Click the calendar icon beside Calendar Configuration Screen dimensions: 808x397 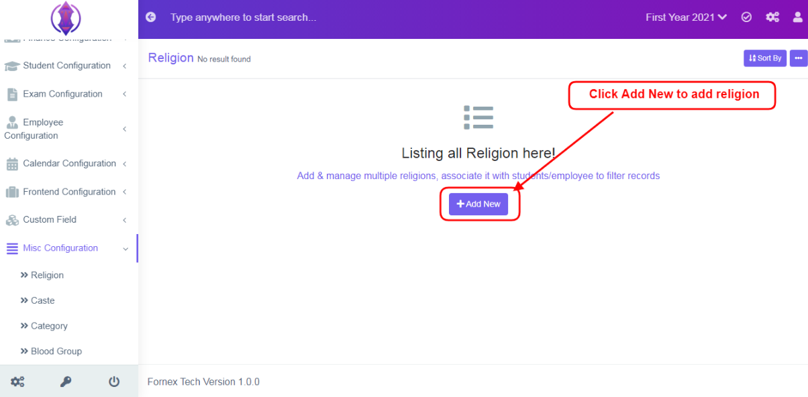click(12, 164)
